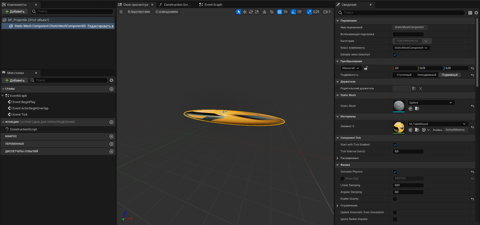Click Добавить in the Компоненты panel
Screen dimensions: 480x225
coord(15,12)
